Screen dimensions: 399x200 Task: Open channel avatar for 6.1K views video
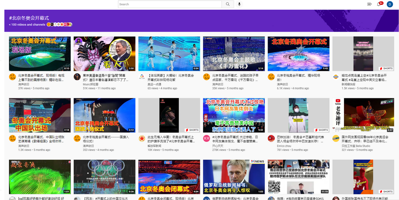(x=271, y=77)
